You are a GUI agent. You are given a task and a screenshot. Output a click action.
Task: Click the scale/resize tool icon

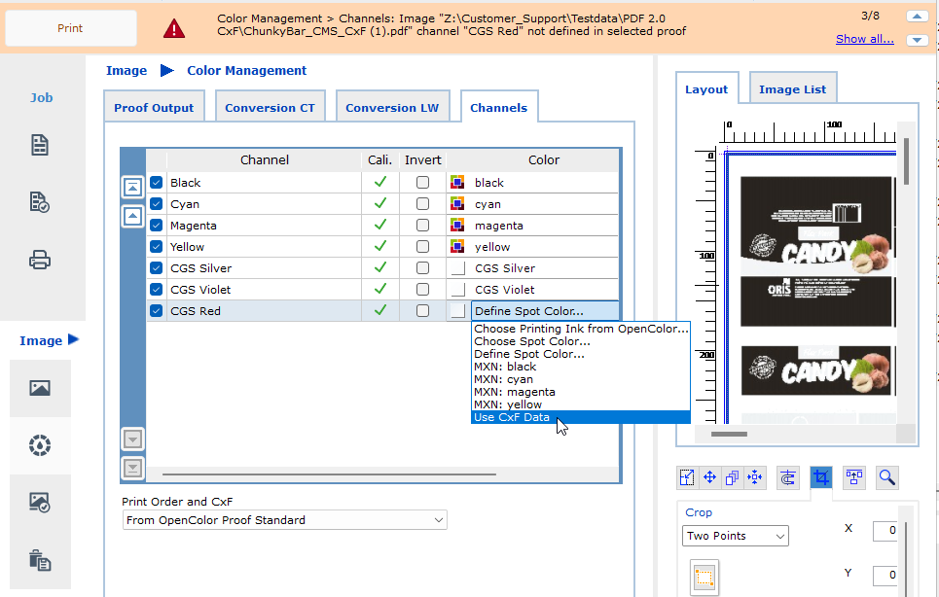point(687,477)
